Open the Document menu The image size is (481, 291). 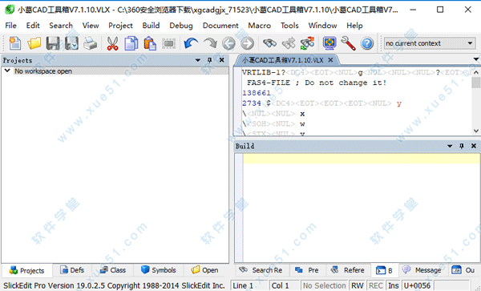(220, 26)
